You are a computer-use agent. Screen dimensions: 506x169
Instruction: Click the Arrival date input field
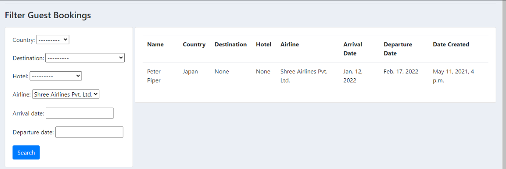[x=79, y=113]
